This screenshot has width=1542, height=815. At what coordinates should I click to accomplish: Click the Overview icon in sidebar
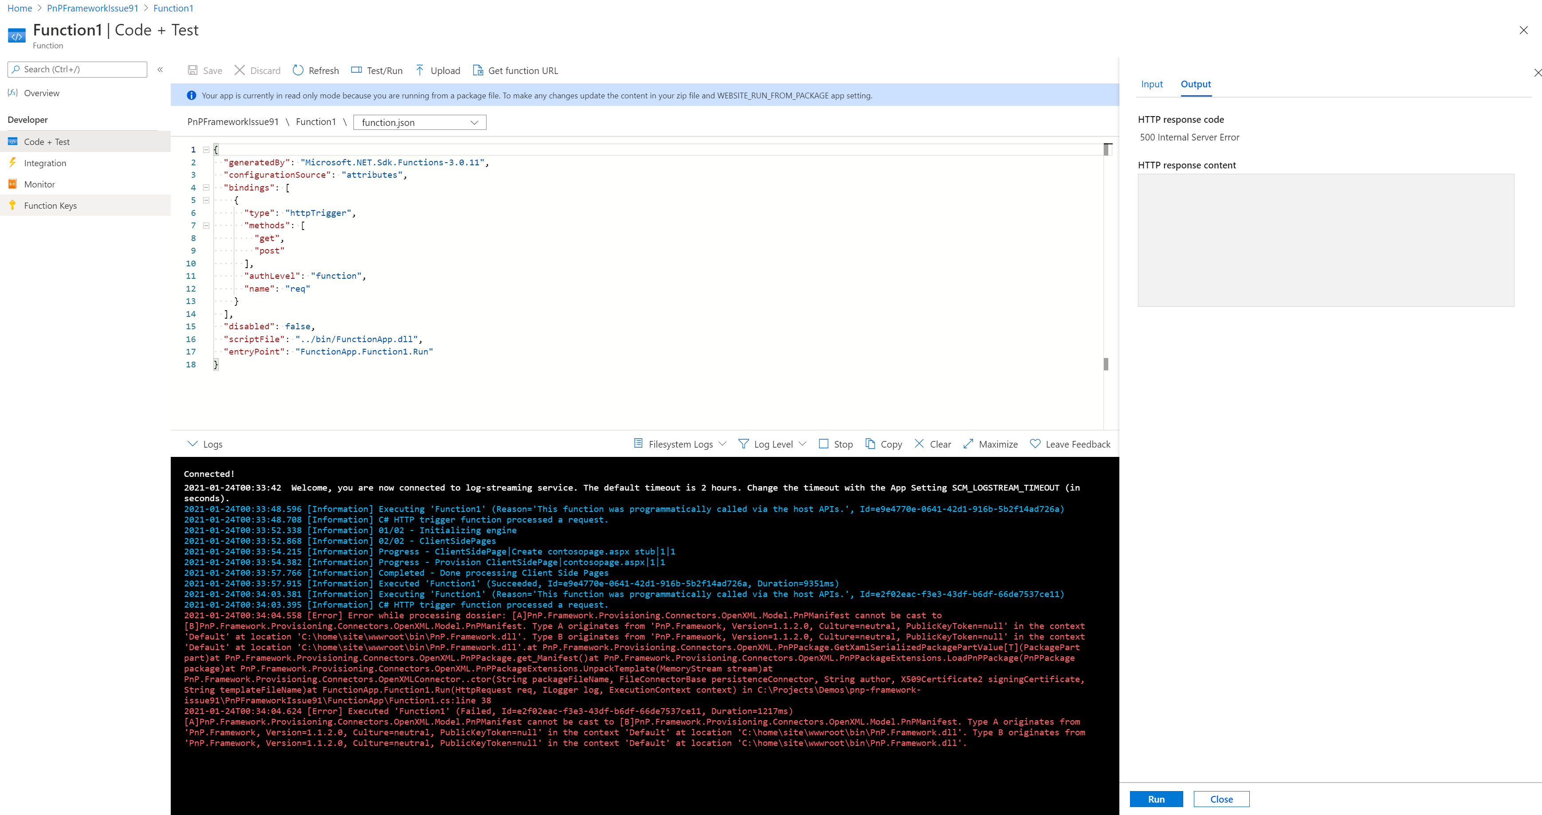[x=12, y=93]
